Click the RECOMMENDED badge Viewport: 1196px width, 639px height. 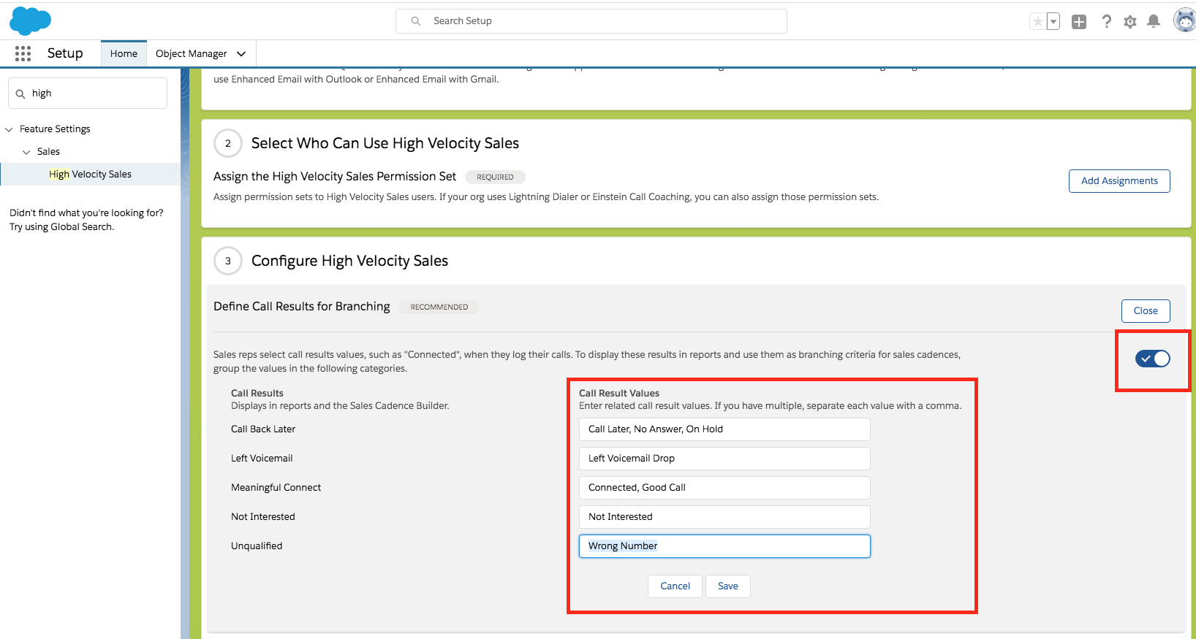439,307
